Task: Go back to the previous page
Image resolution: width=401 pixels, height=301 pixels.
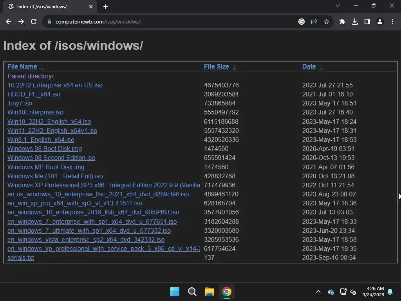Action: (x=9, y=22)
